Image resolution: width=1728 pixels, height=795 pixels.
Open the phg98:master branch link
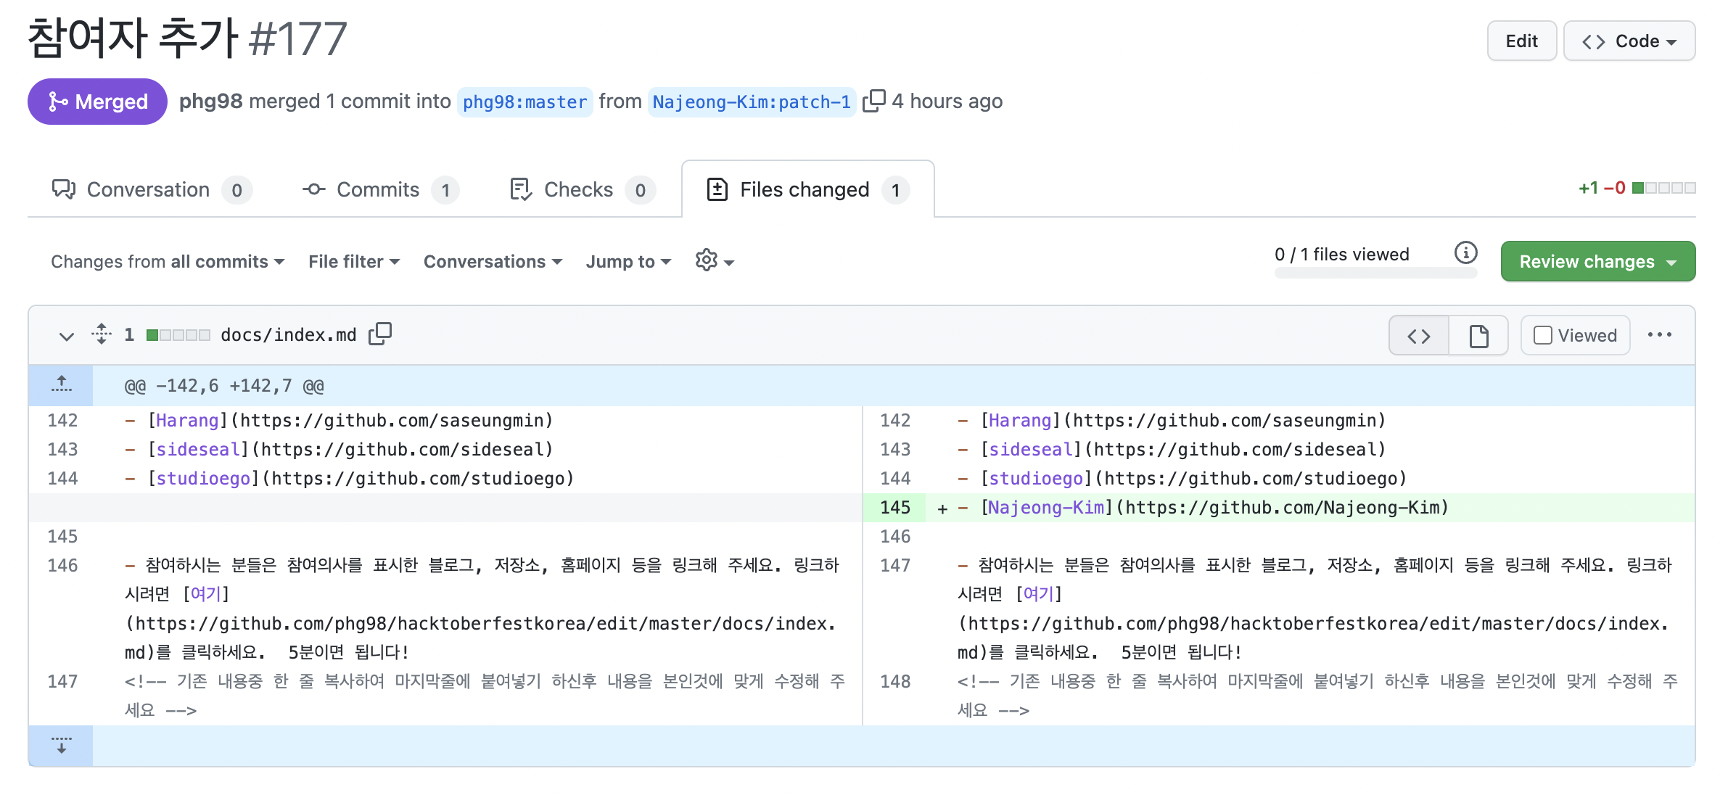[x=524, y=102]
